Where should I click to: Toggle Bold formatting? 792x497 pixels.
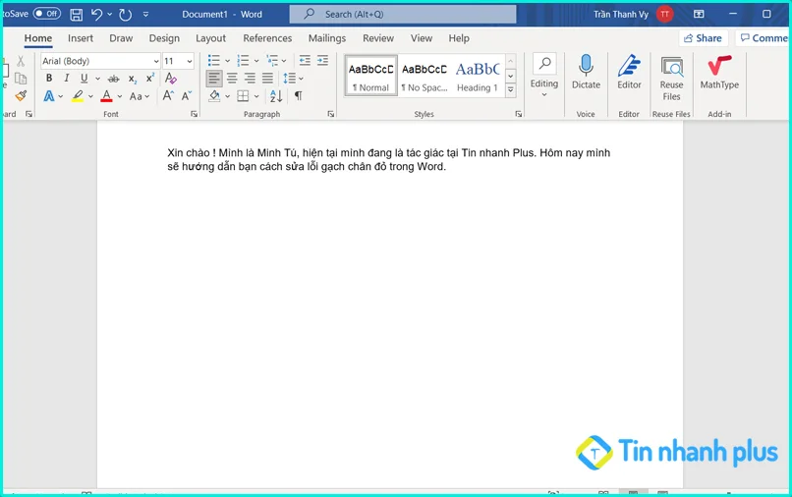pyautogui.click(x=49, y=79)
